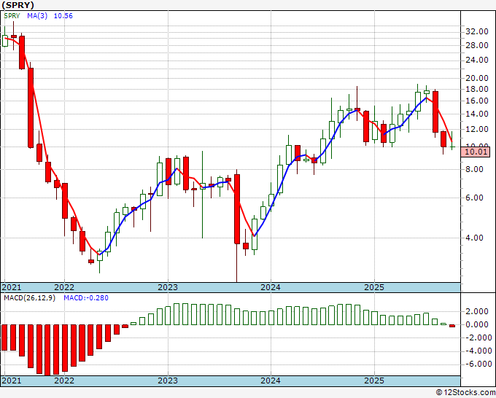The height and width of the screenshot is (398, 496).
Task: Click the (SPRY) chart title
Action: pyautogui.click(x=18, y=5)
